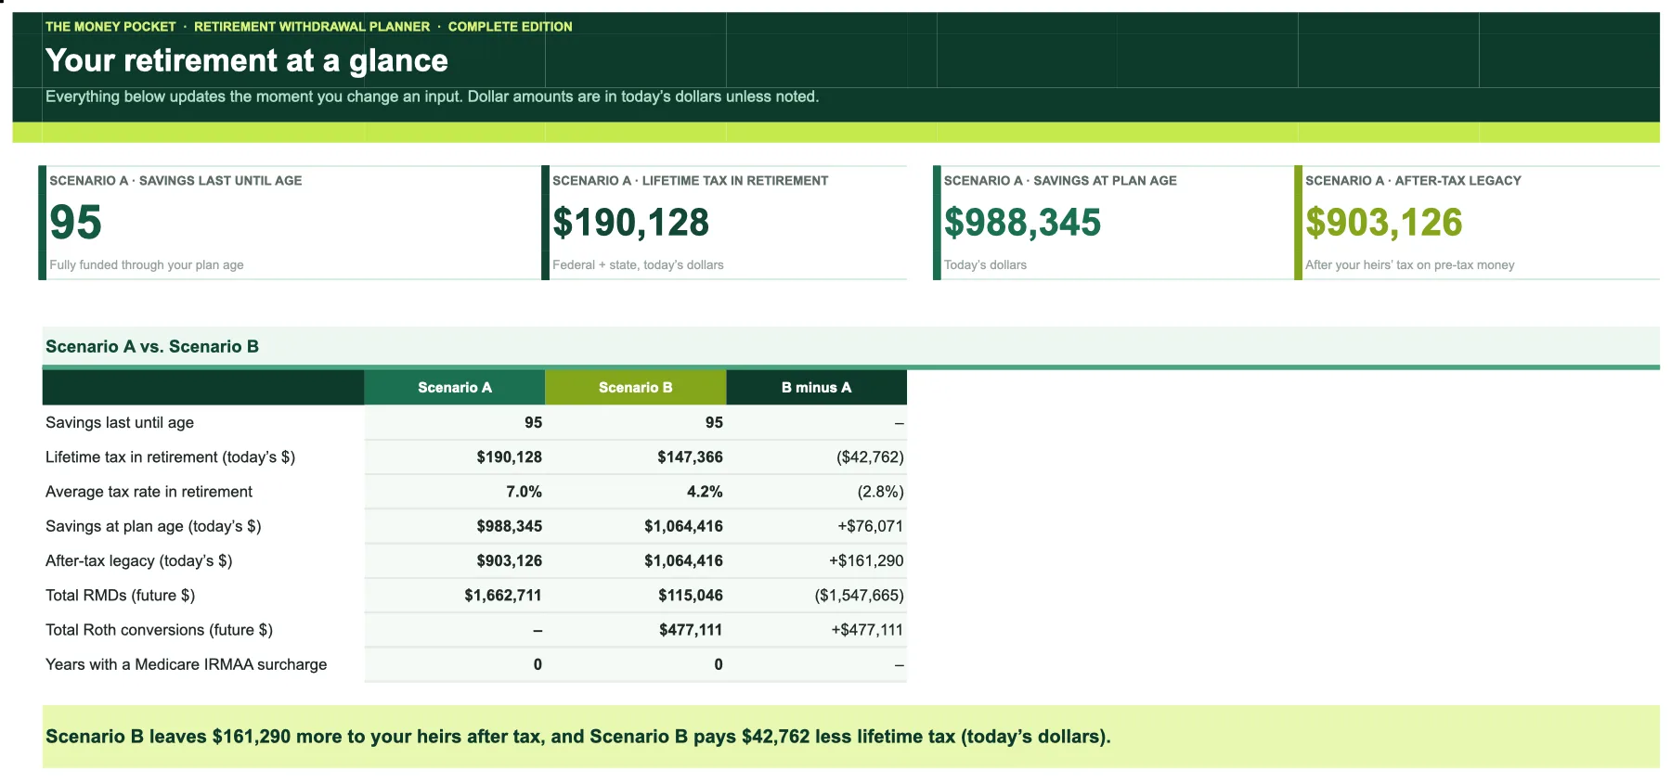Click the 'Your retirement at a glance' title
Screen dimensions: 1671x784
[246, 60]
